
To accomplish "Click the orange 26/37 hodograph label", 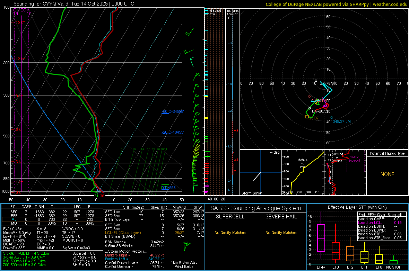I will coord(314,118).
